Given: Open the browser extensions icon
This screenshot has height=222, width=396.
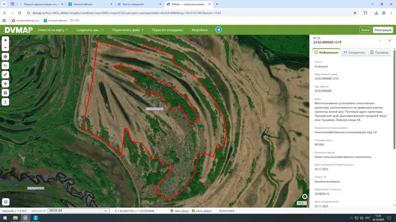Looking at the screenshot, I should point(365,13).
